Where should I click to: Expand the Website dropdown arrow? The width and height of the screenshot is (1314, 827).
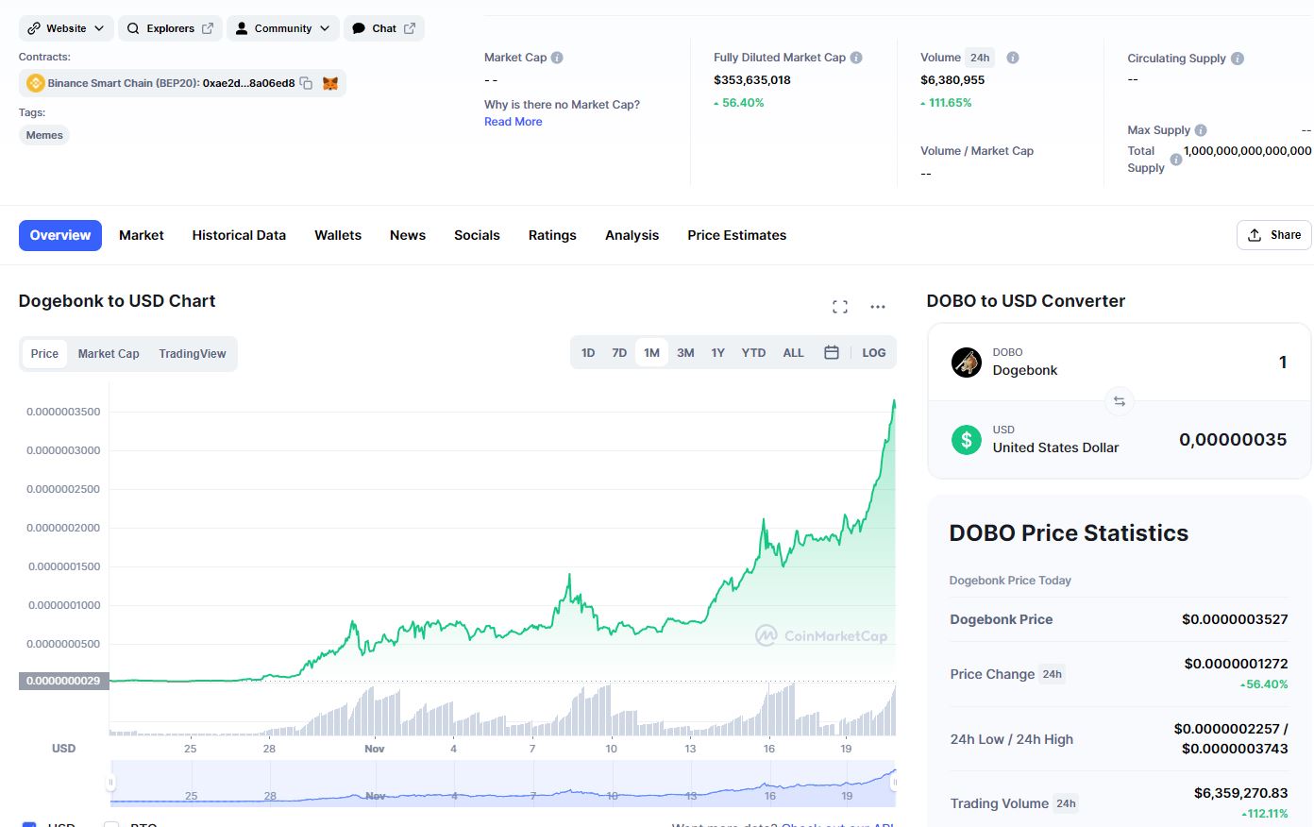click(x=99, y=28)
